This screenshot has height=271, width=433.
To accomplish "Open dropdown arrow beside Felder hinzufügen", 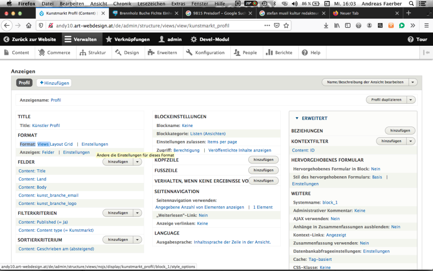I will point(137,162).
